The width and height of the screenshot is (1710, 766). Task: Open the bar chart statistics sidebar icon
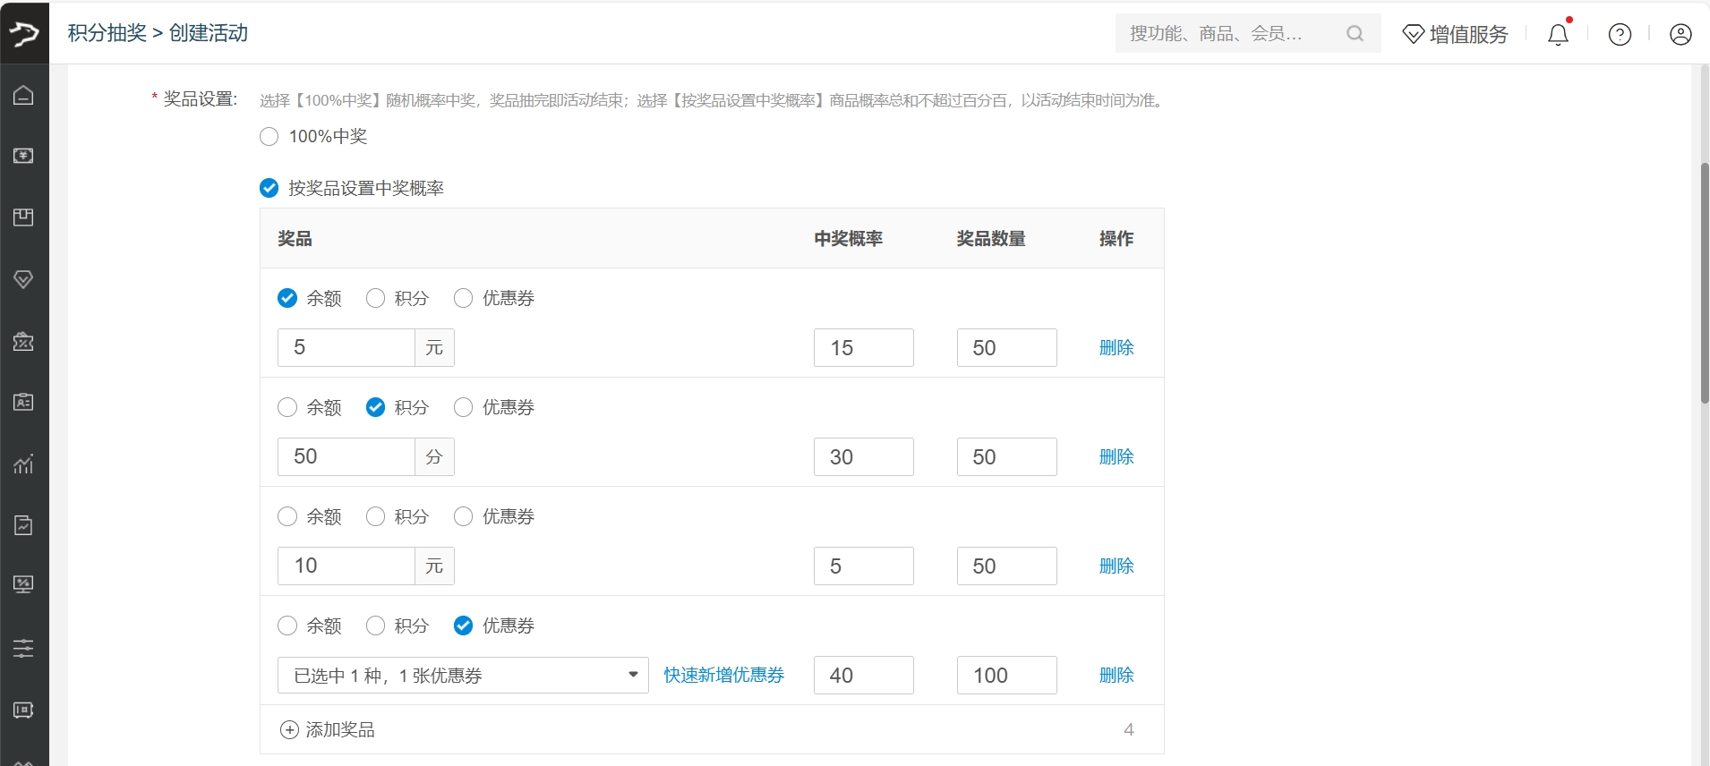pyautogui.click(x=24, y=464)
